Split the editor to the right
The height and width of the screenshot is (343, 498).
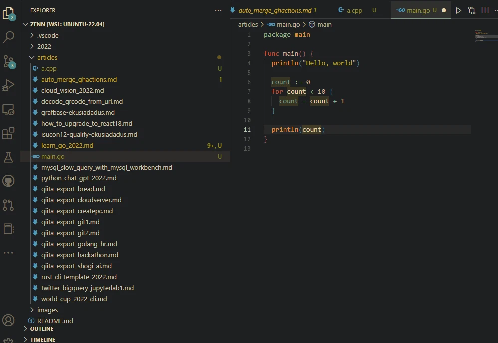[485, 11]
